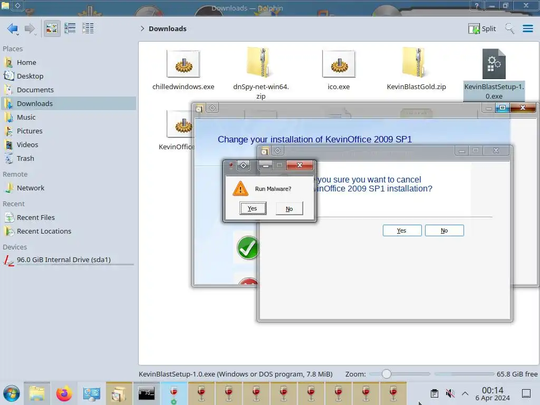
Task: Go forward with the grey arrow
Action: [30, 28]
